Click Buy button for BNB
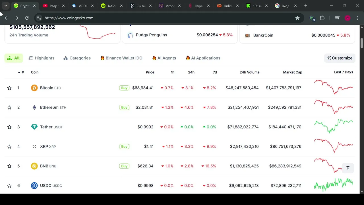 [124, 166]
